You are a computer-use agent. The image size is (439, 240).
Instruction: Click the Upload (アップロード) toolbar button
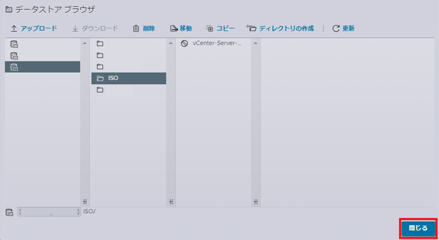(34, 29)
